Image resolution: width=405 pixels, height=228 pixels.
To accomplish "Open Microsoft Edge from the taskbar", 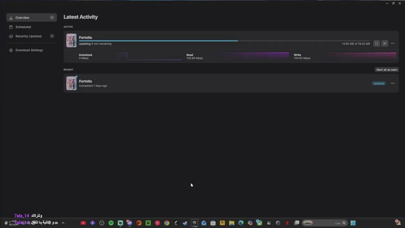I will tap(241, 223).
